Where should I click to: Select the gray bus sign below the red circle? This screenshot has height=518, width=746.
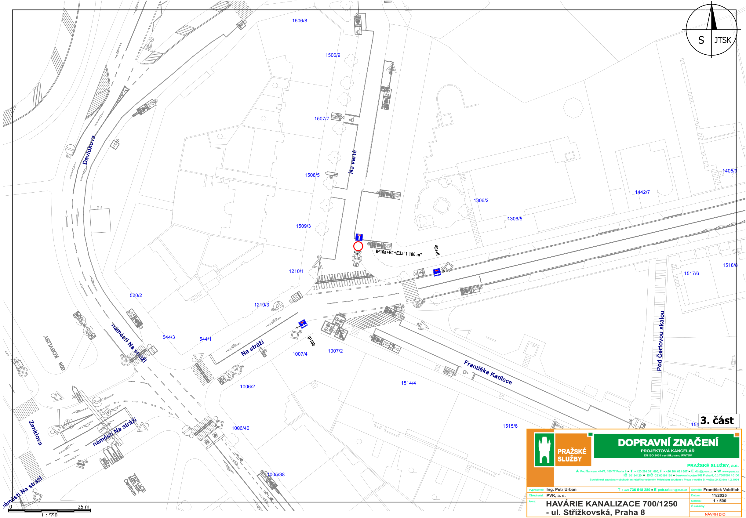357,258
